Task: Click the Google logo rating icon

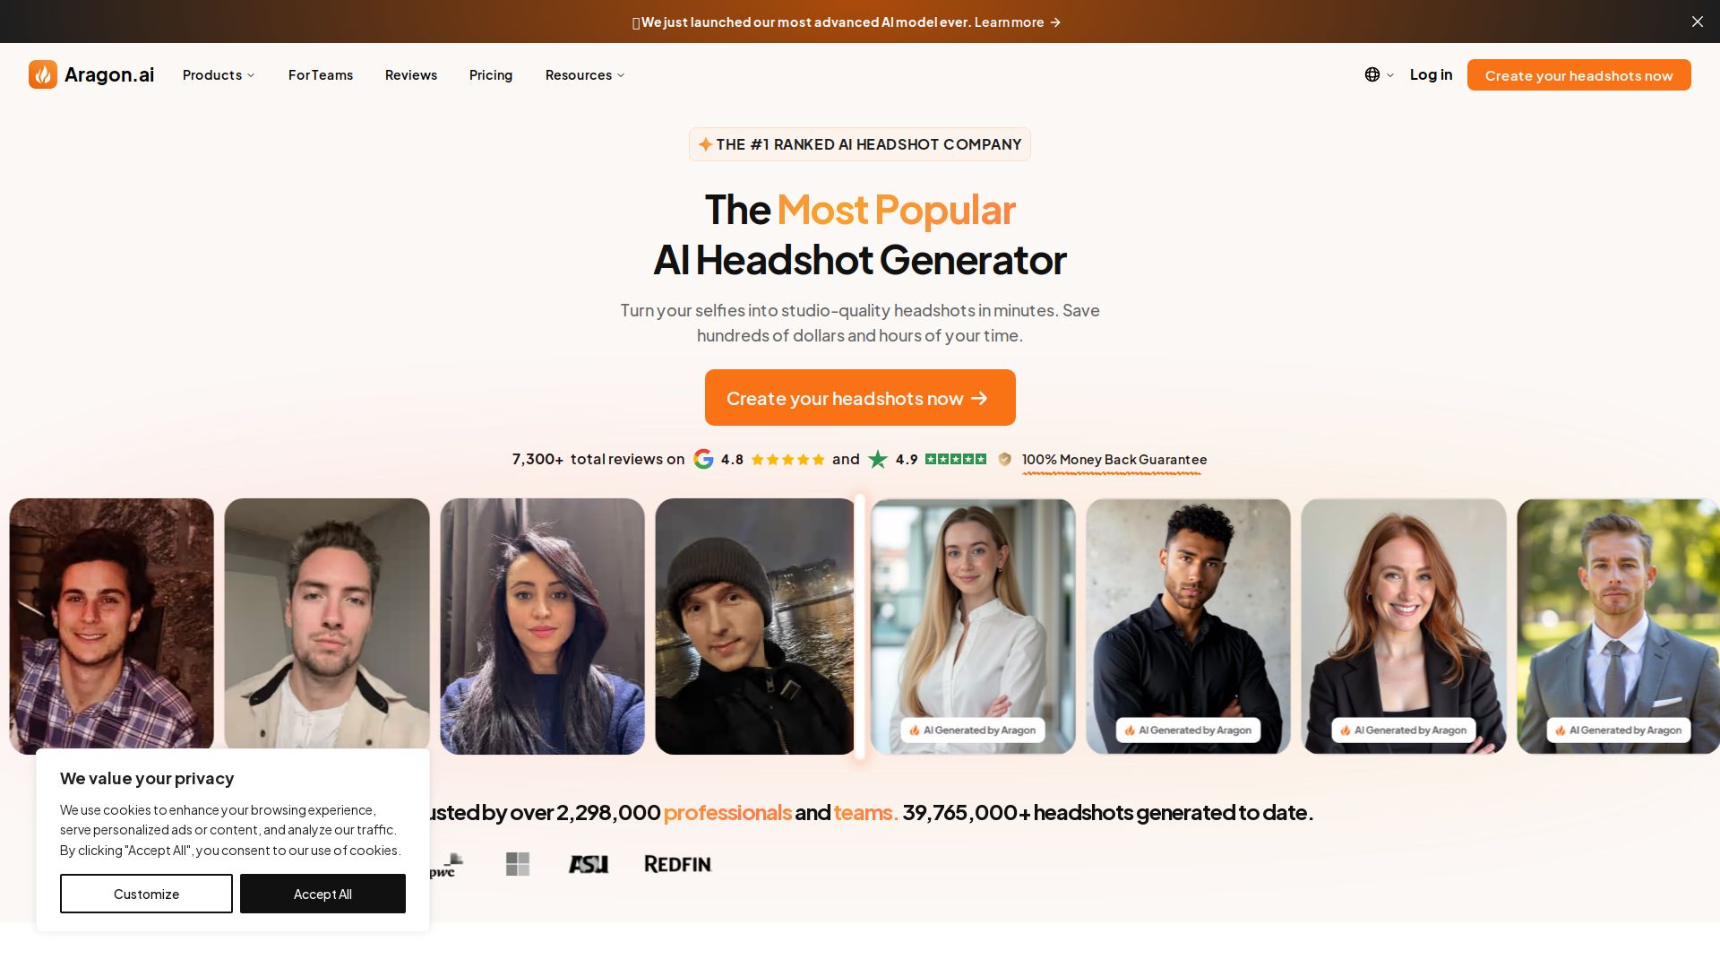Action: [x=703, y=459]
